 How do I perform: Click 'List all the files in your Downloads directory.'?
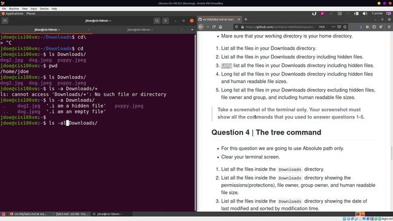click(268, 48)
